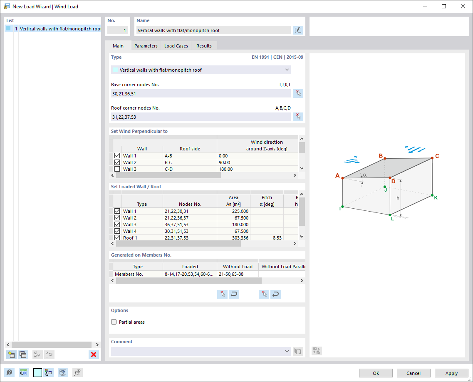
Task: Create a new load wizard entry
Action: click(11, 355)
